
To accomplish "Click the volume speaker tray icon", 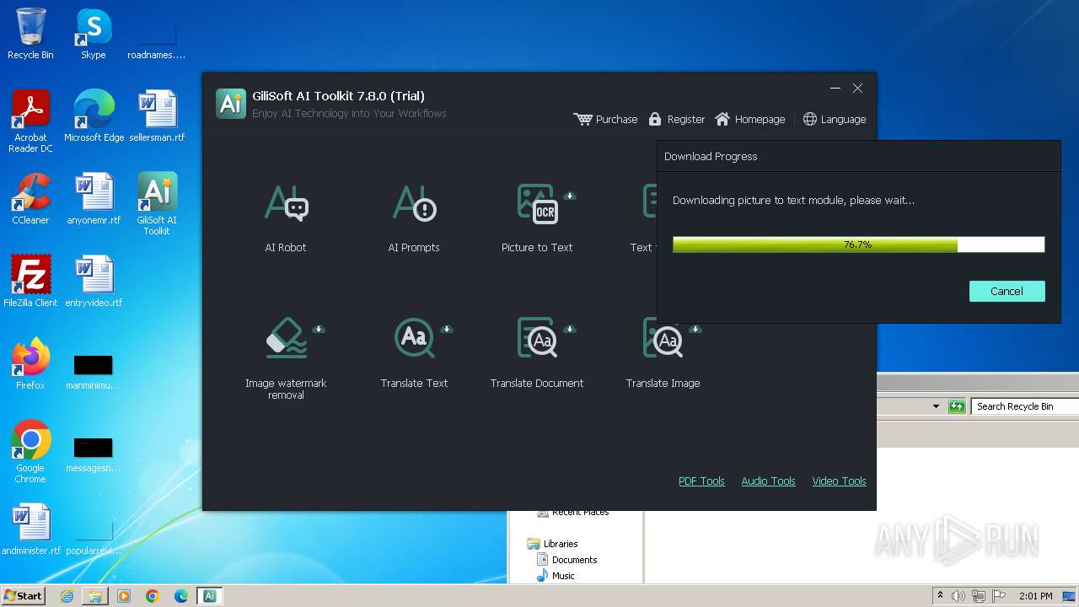I will pos(958,596).
